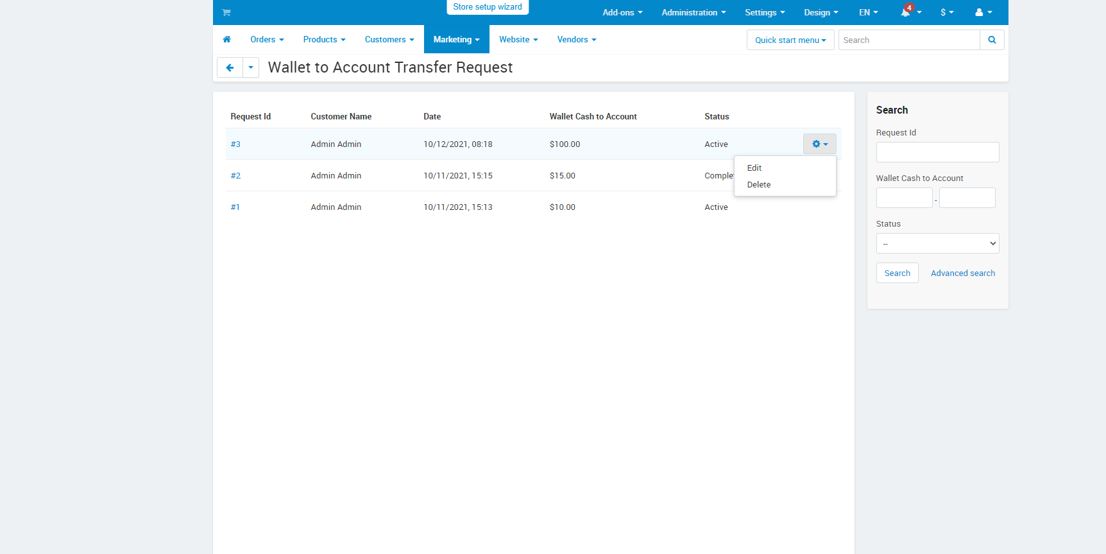Open request #3 link

235,144
